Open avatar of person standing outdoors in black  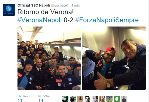73,99
